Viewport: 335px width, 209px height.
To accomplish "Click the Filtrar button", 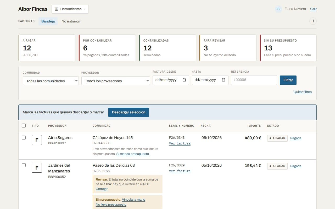I will (x=288, y=80).
